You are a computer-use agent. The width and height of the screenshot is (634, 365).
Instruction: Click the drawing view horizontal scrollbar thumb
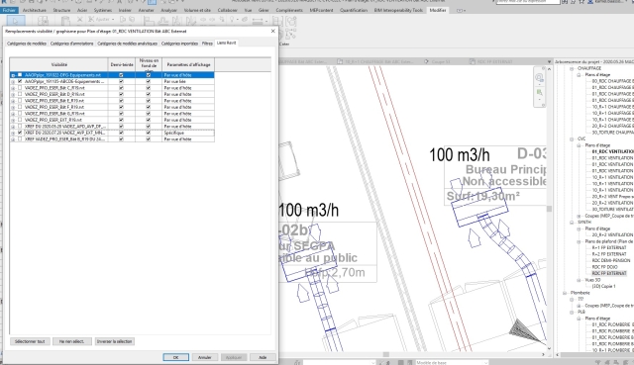click(x=385, y=354)
